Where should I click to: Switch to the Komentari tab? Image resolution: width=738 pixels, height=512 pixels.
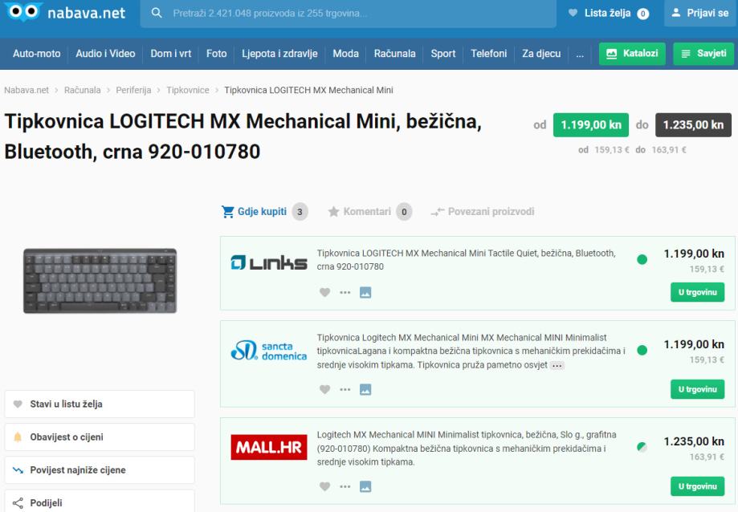pos(370,212)
